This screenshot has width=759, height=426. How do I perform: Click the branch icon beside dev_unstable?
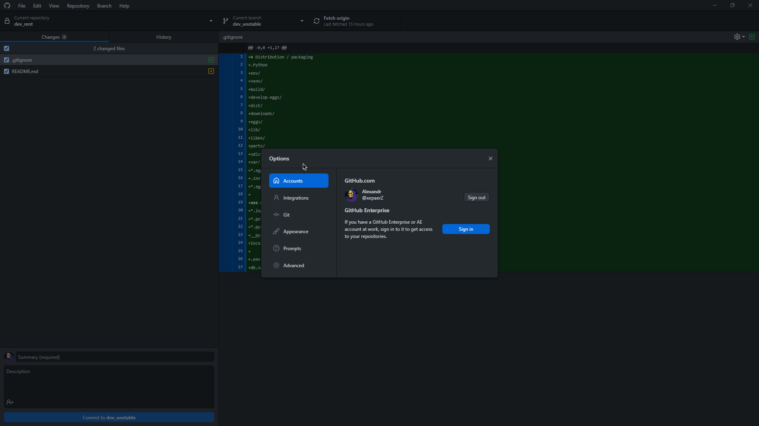point(226,21)
